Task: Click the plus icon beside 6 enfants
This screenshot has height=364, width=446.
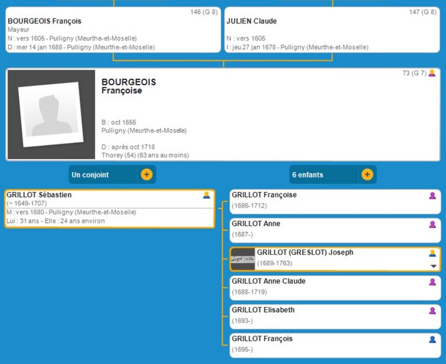Action: pos(367,175)
